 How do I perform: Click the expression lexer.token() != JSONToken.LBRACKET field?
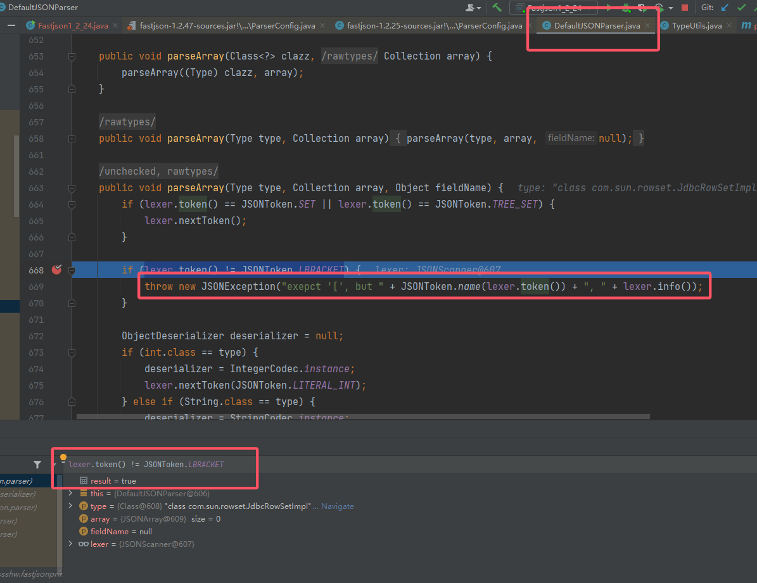[x=146, y=464]
